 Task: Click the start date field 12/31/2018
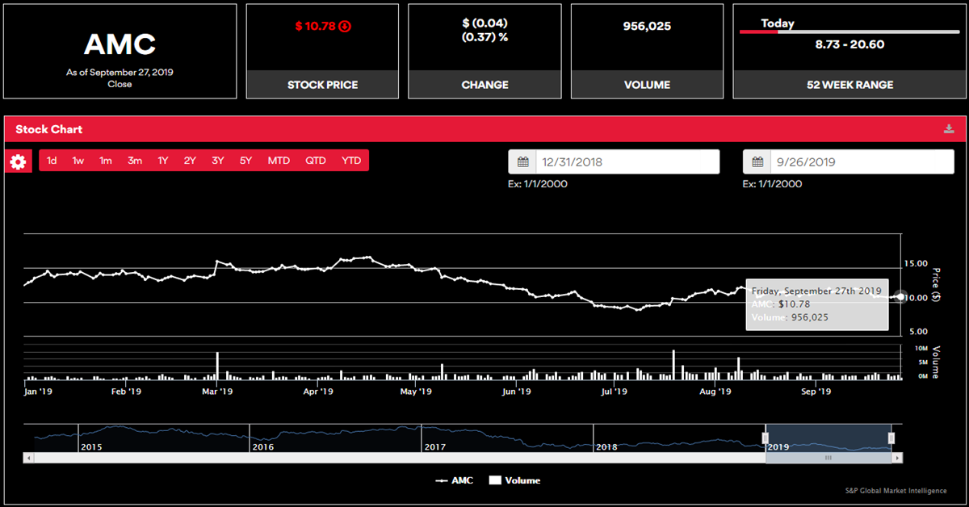(x=627, y=162)
